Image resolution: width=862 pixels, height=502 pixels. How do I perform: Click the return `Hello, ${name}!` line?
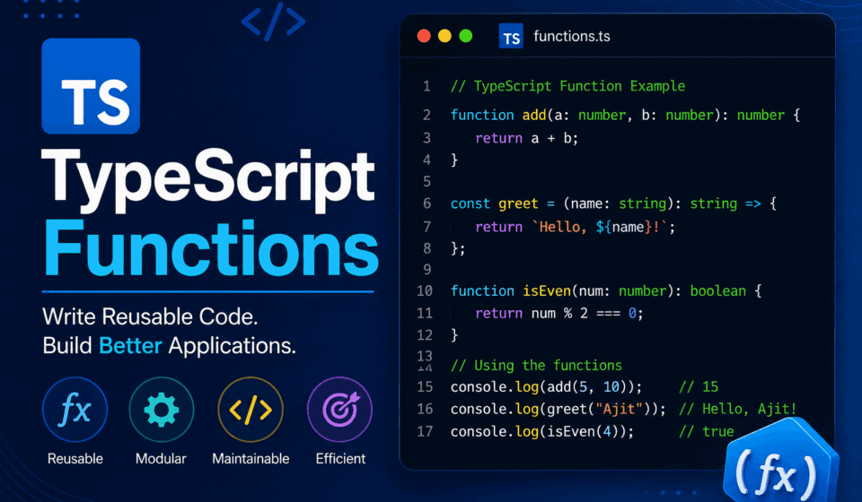point(575,227)
